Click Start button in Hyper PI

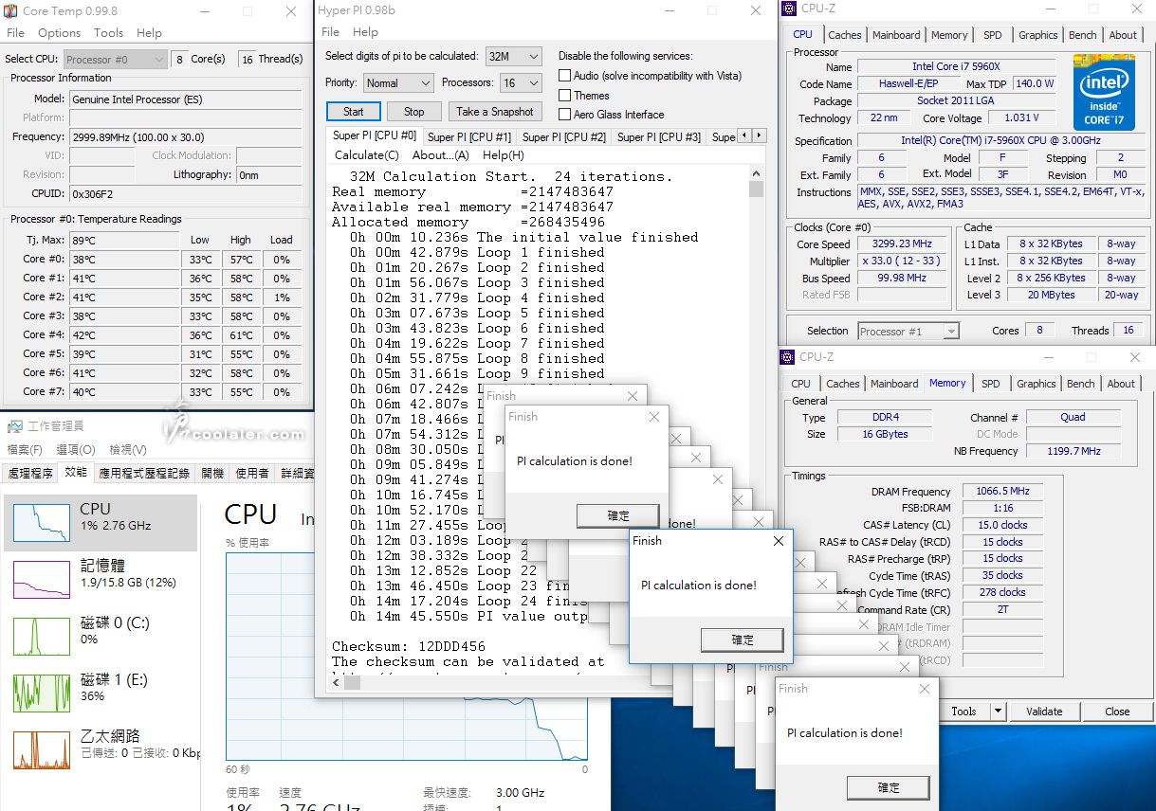click(x=353, y=112)
